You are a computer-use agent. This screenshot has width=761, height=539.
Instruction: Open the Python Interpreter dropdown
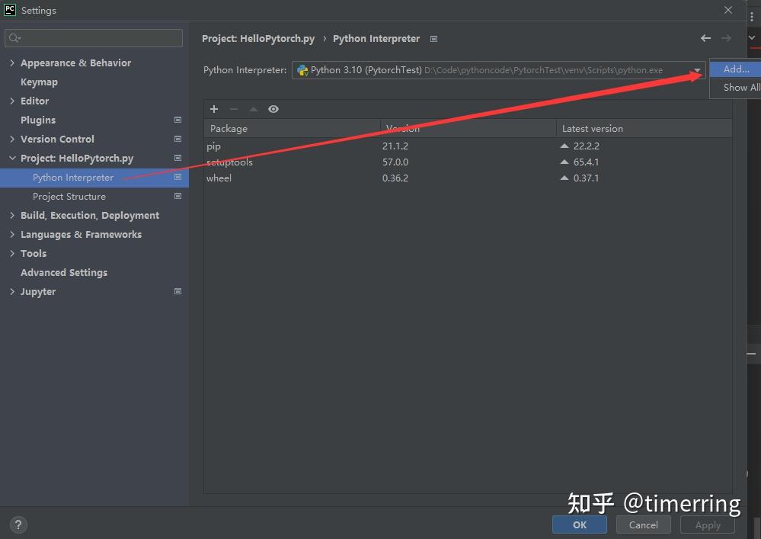click(x=695, y=69)
